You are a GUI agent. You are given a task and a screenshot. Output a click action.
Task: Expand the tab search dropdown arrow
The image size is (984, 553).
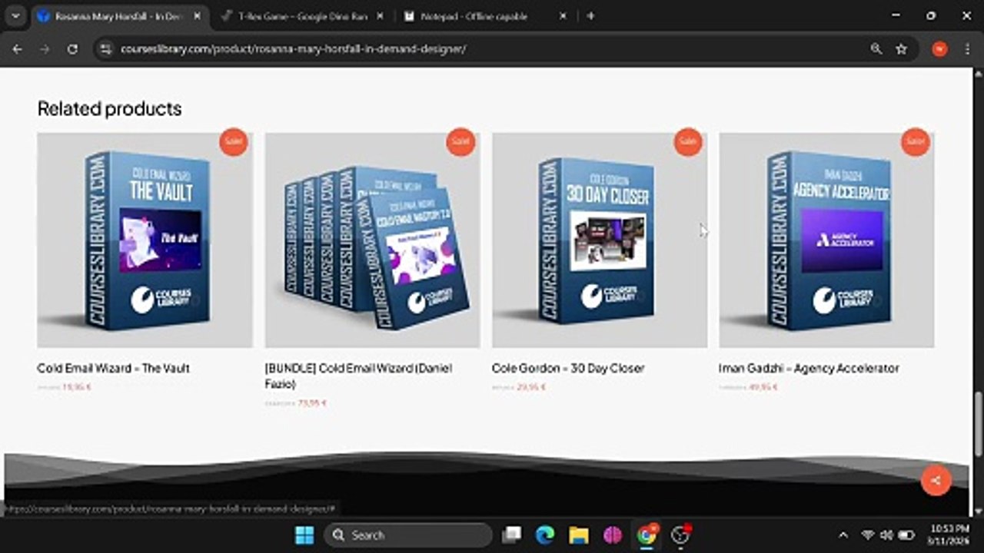point(15,15)
